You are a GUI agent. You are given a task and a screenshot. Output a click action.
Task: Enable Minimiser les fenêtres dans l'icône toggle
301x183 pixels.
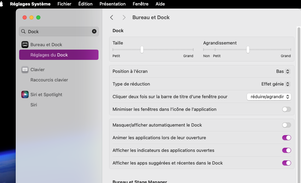coord(286,109)
